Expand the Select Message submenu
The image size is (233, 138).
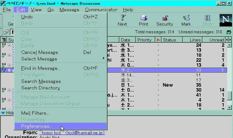coord(39,59)
